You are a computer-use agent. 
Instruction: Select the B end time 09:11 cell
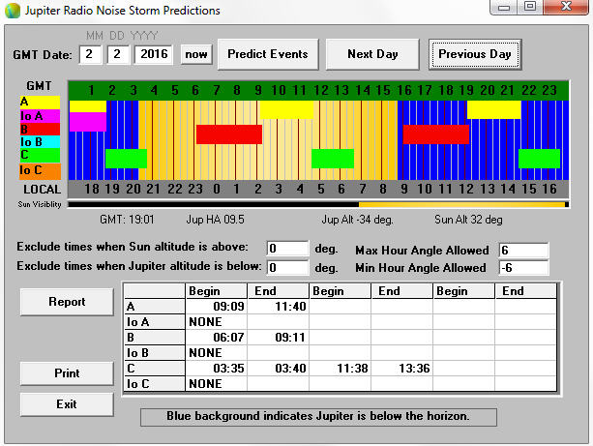click(279, 338)
